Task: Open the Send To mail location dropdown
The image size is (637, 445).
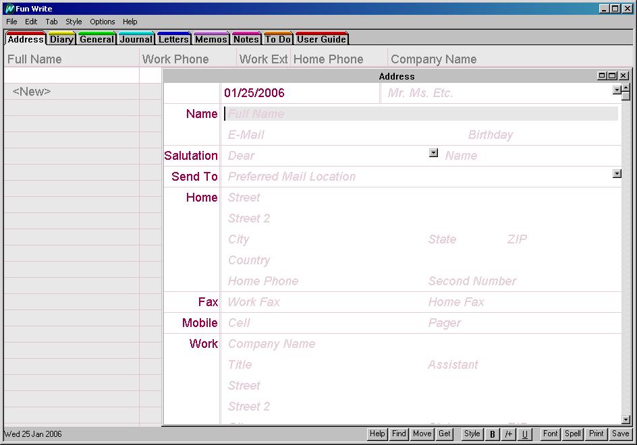Action: coord(617,174)
